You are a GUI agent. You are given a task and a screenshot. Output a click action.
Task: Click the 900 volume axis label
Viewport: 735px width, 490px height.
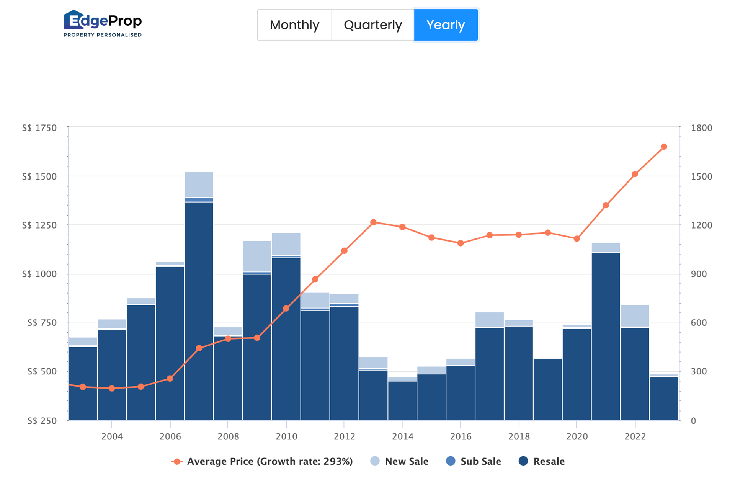click(x=699, y=274)
